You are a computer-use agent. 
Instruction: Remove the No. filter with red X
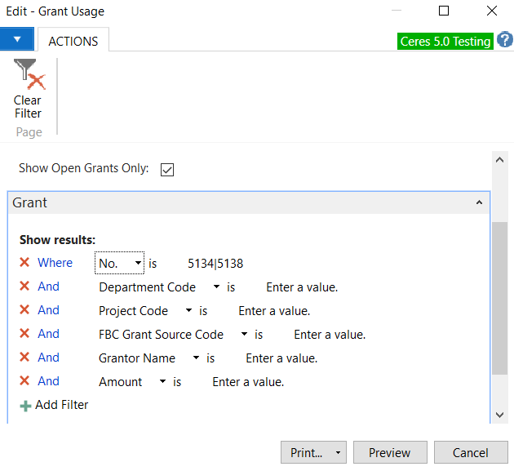coord(24,263)
